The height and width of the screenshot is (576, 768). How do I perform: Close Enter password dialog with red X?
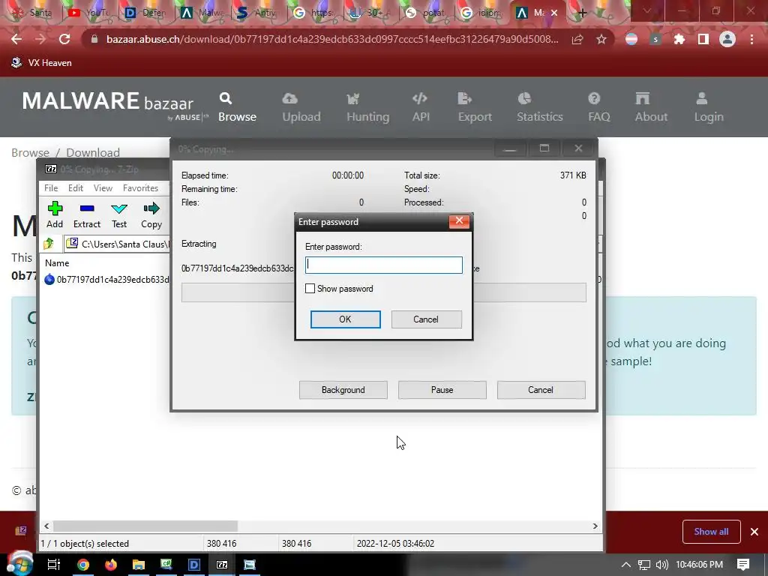(x=460, y=221)
